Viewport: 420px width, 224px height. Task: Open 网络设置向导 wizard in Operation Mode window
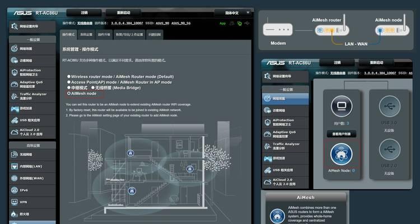tap(32, 26)
